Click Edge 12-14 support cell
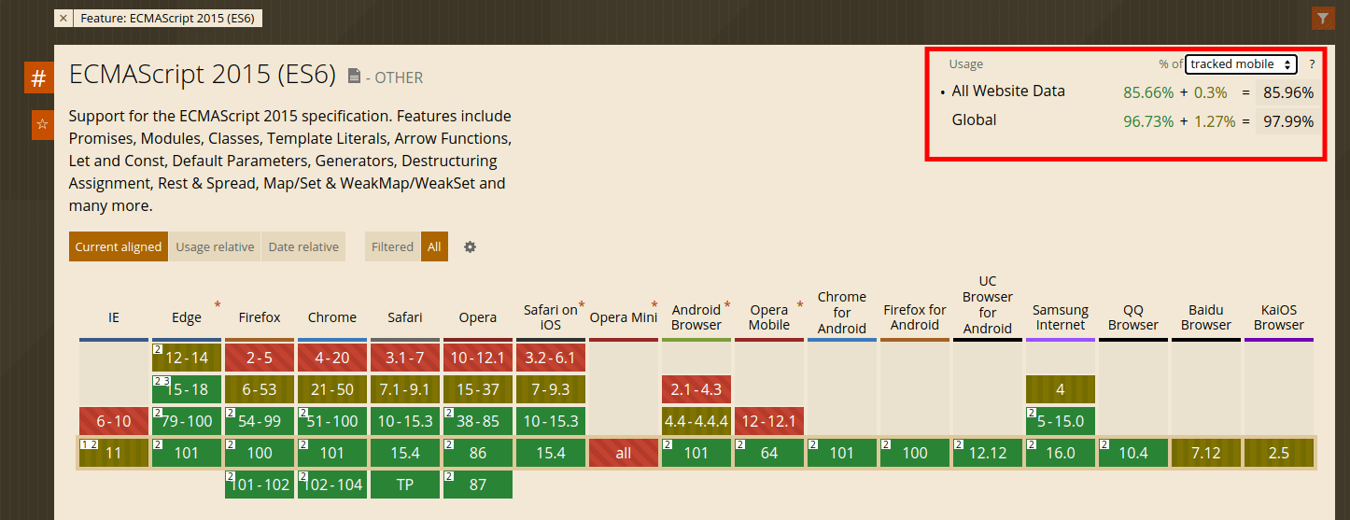The image size is (1350, 520). (187, 358)
